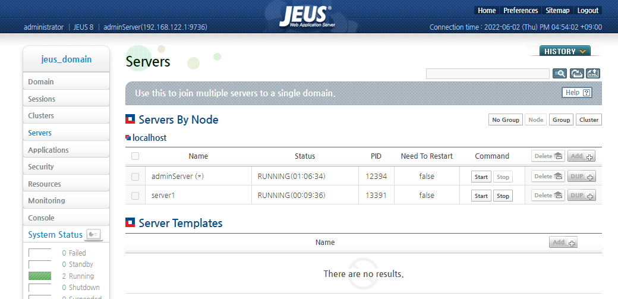This screenshot has height=299, width=618.
Task: Go to Home in top navigation
Action: [487, 11]
